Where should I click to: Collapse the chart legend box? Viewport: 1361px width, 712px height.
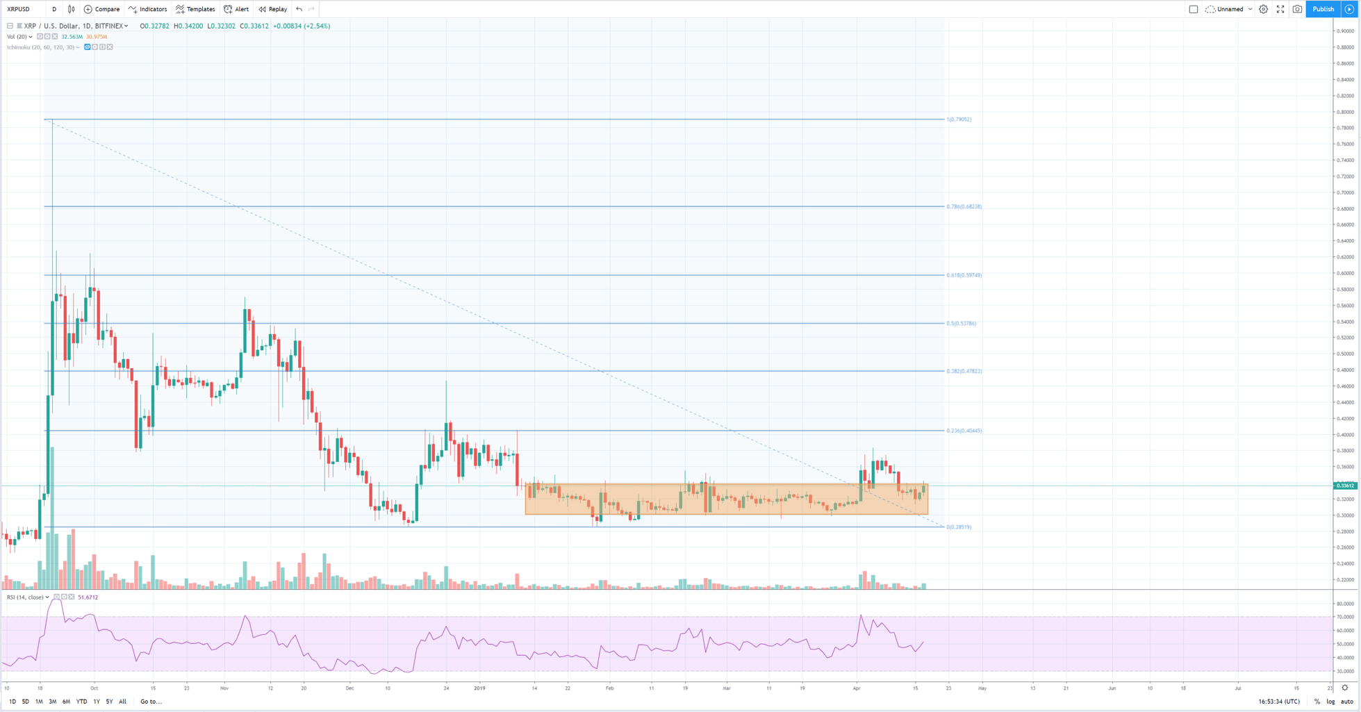[x=10, y=26]
